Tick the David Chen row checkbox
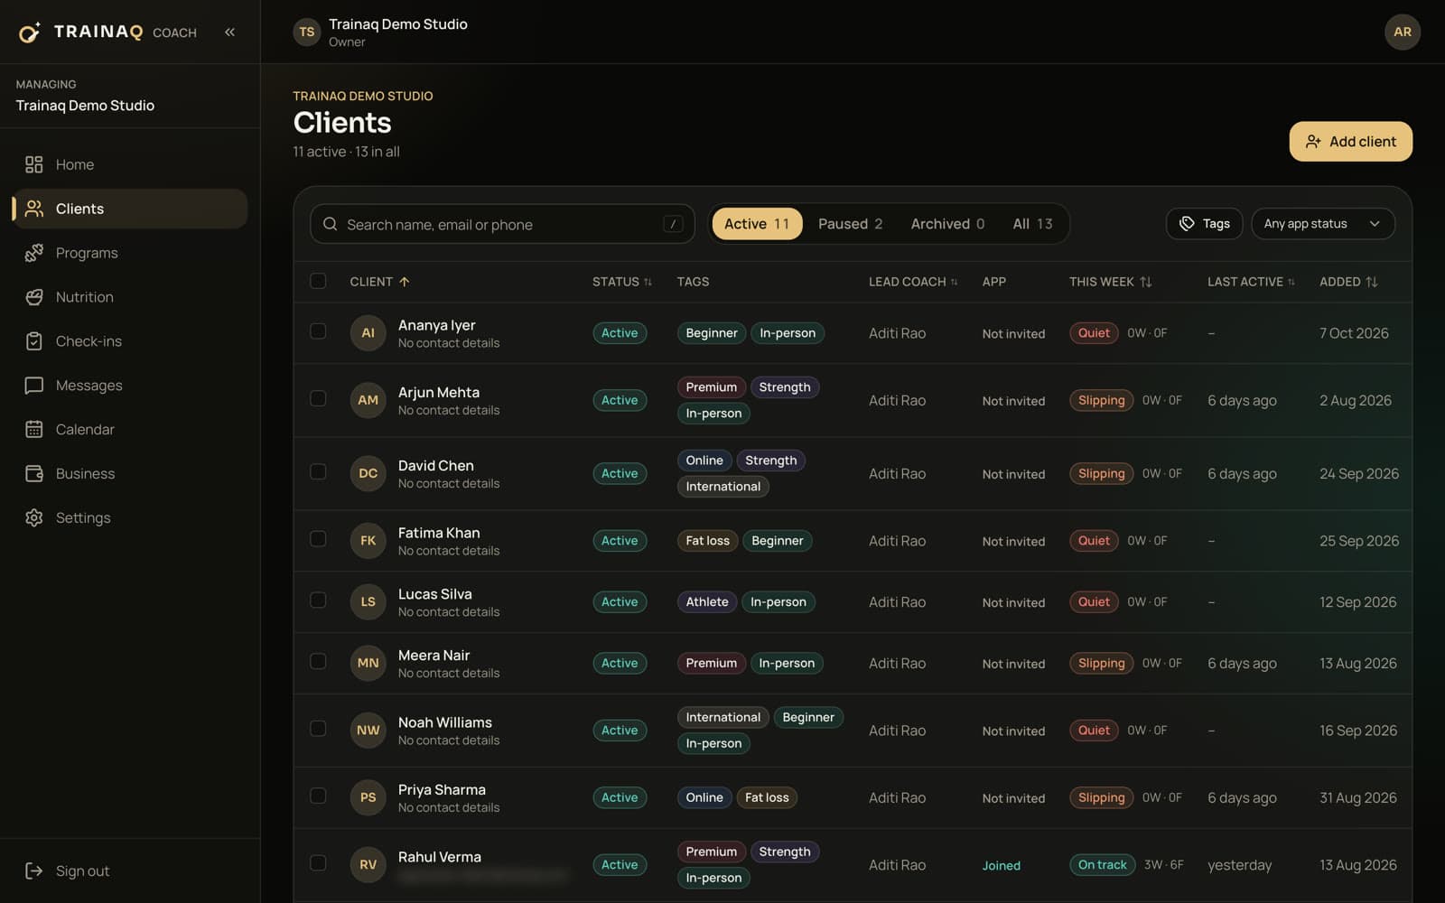Viewport: 1445px width, 903px height. coord(318,471)
